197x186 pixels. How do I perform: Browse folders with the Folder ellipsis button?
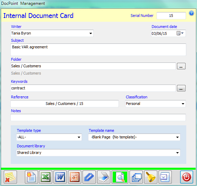(x=181, y=66)
